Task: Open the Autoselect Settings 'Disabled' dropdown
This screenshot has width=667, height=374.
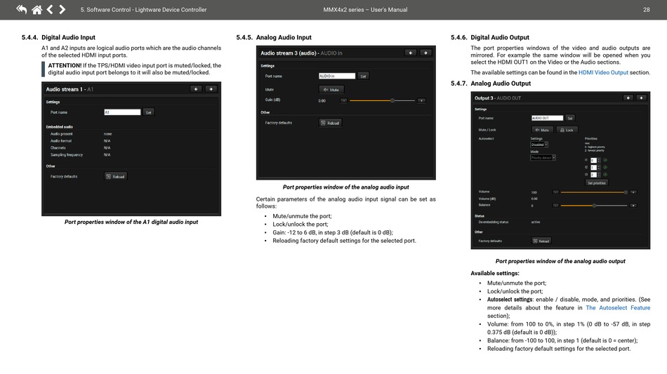Action: [539, 145]
